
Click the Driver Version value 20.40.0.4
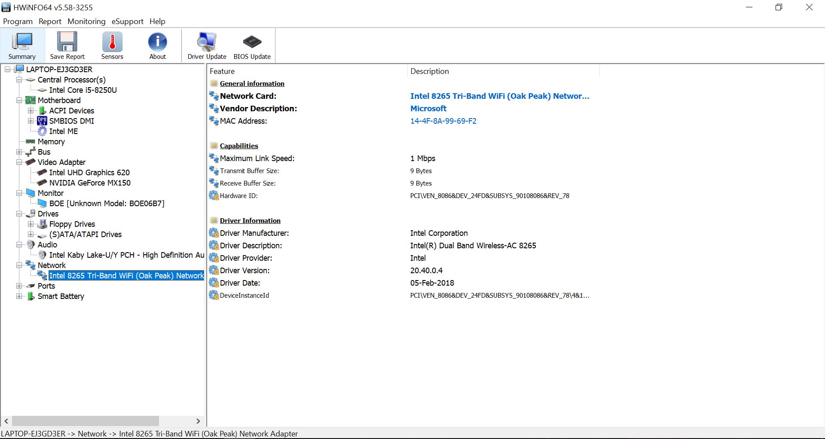coord(426,271)
